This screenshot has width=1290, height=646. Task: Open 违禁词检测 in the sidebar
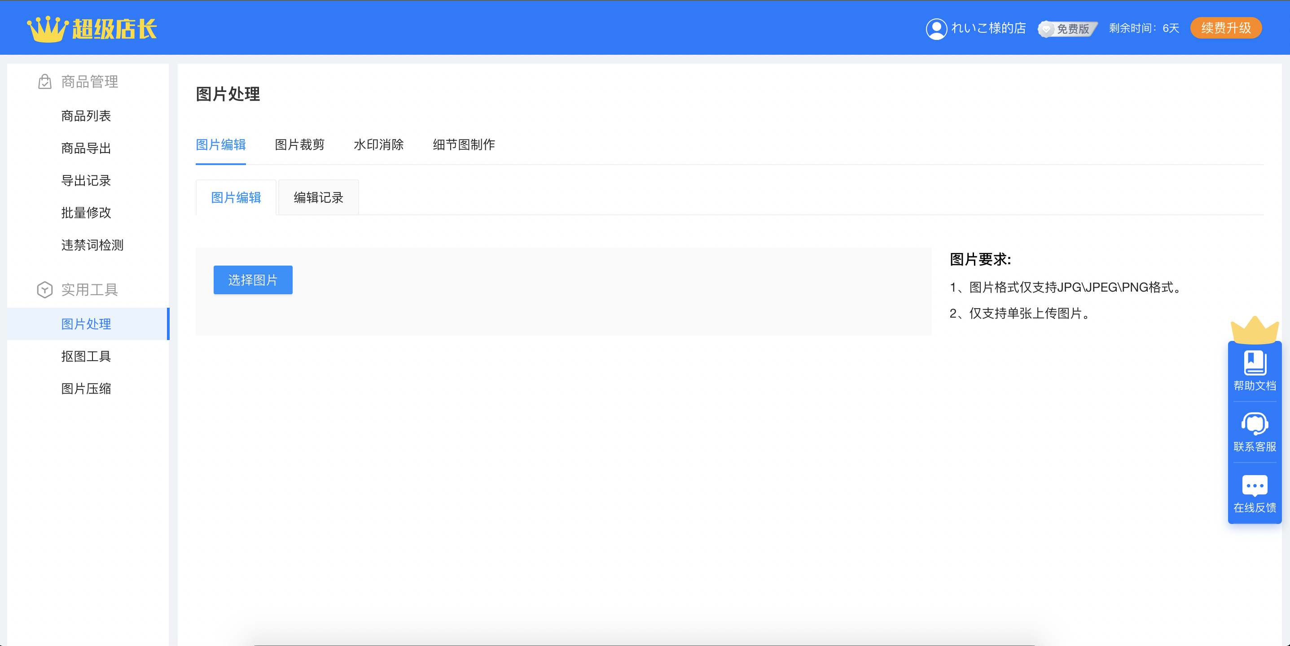click(x=92, y=245)
